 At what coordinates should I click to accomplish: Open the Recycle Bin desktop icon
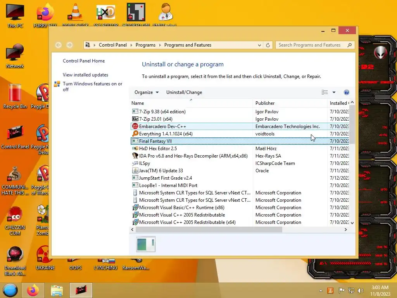[x=15, y=96]
